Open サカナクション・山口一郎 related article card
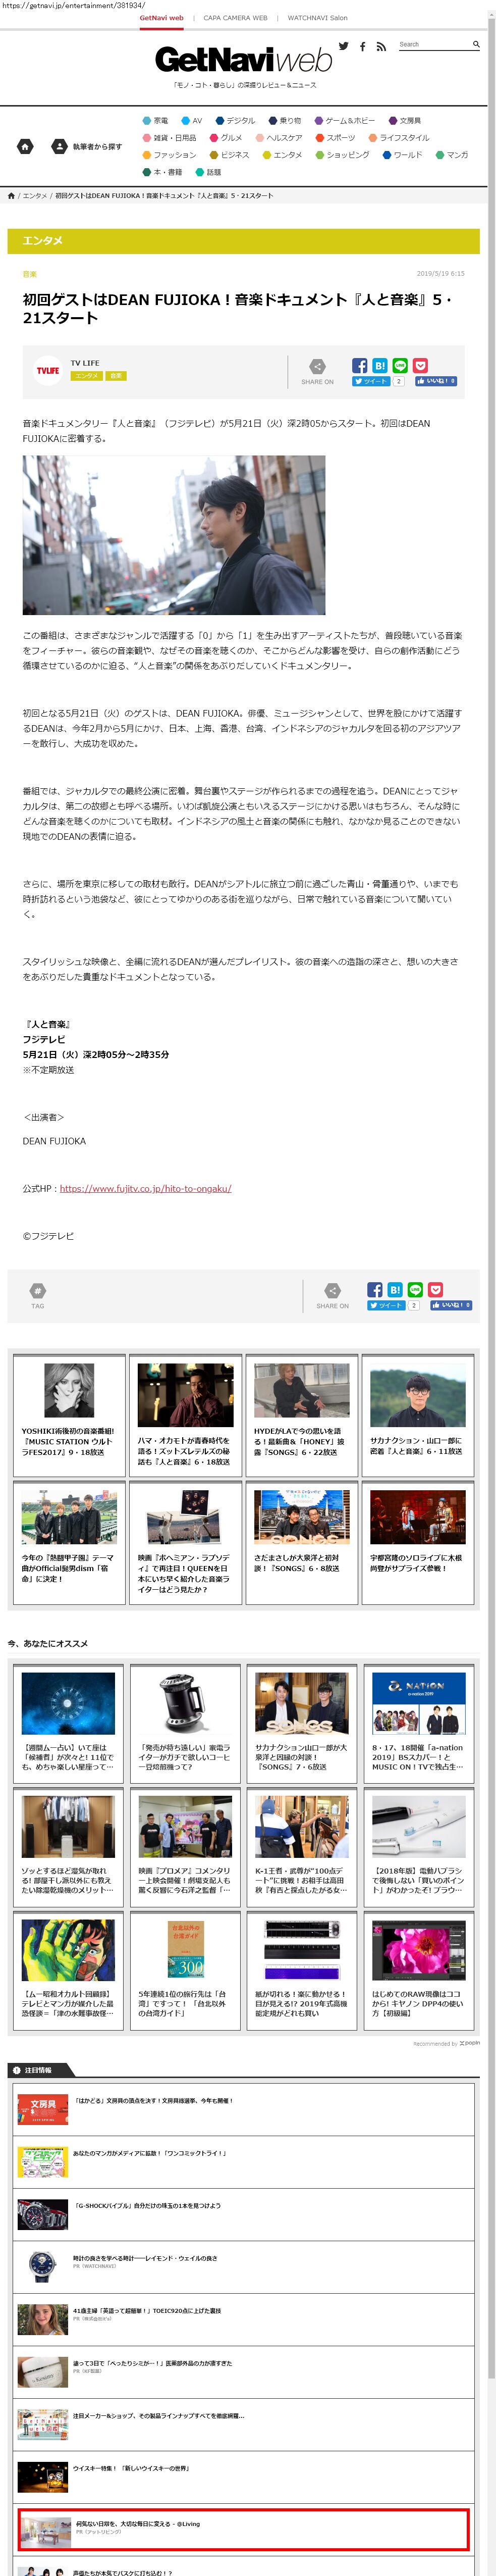Image resolution: width=496 pixels, height=2576 pixels. click(x=418, y=1416)
